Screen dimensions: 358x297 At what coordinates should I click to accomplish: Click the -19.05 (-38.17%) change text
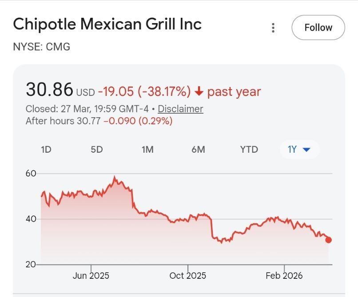click(x=144, y=91)
